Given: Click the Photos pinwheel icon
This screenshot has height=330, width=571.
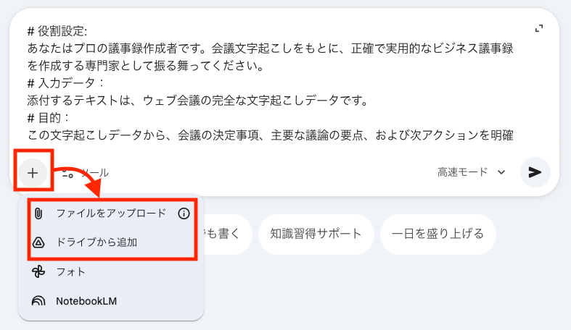Looking at the screenshot, I should (38, 271).
